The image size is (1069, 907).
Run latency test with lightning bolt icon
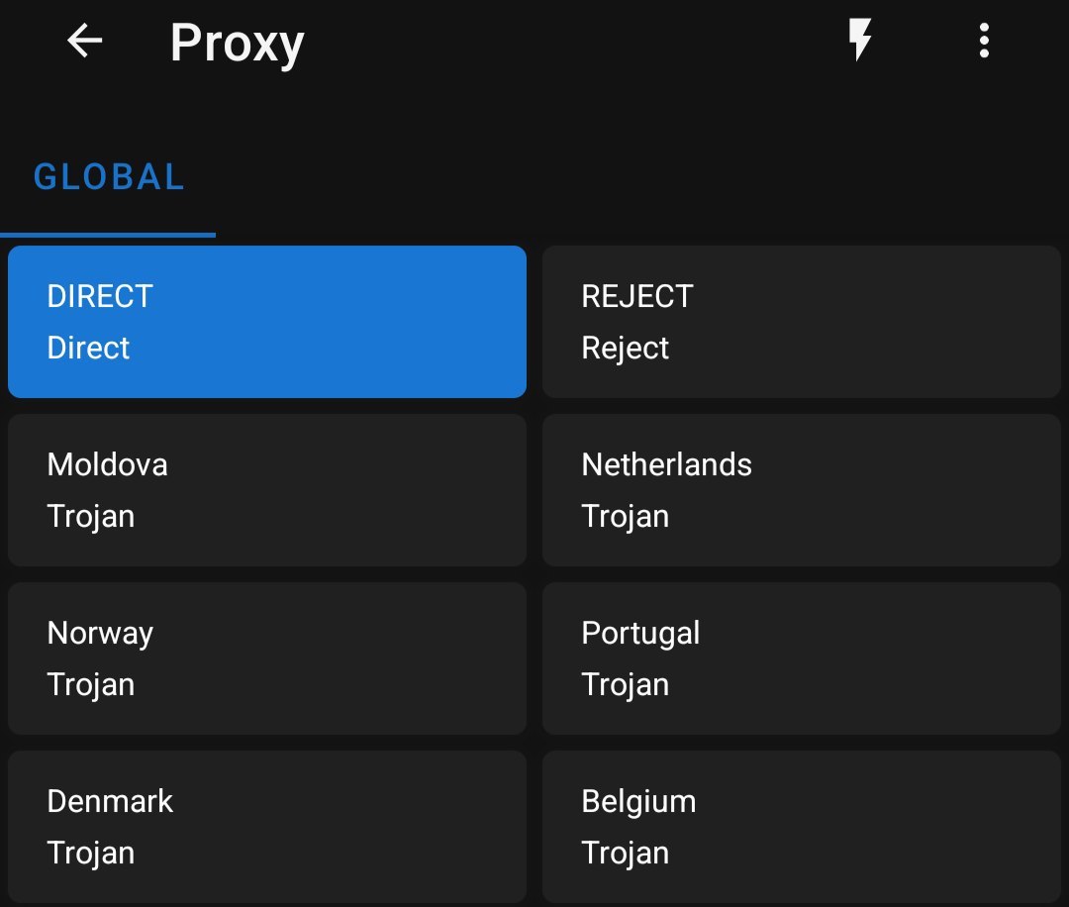click(860, 42)
